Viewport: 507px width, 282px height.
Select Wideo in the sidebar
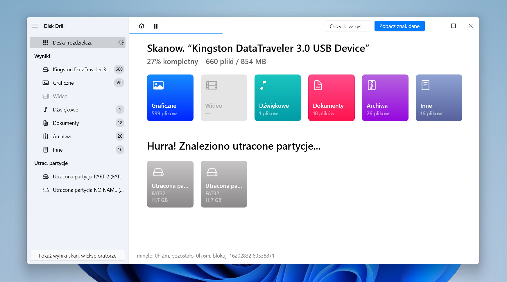pyautogui.click(x=78, y=96)
